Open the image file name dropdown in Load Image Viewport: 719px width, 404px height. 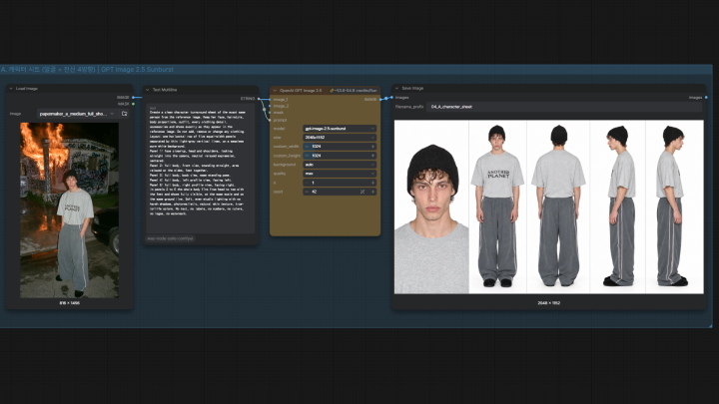click(x=77, y=114)
